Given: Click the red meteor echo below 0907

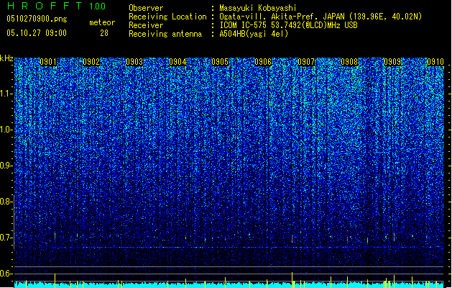Looking at the screenshot, I should (x=292, y=239).
